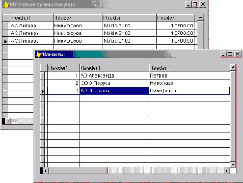
Task: Click the up arrow of the Клиенты vertical scrollbar
Action: (x=233, y=67)
